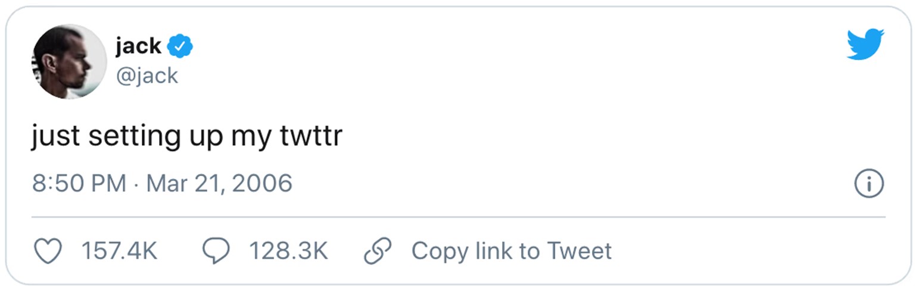Click the Twitter bird logo
Viewport: 919px width, 288px height.
point(865,44)
